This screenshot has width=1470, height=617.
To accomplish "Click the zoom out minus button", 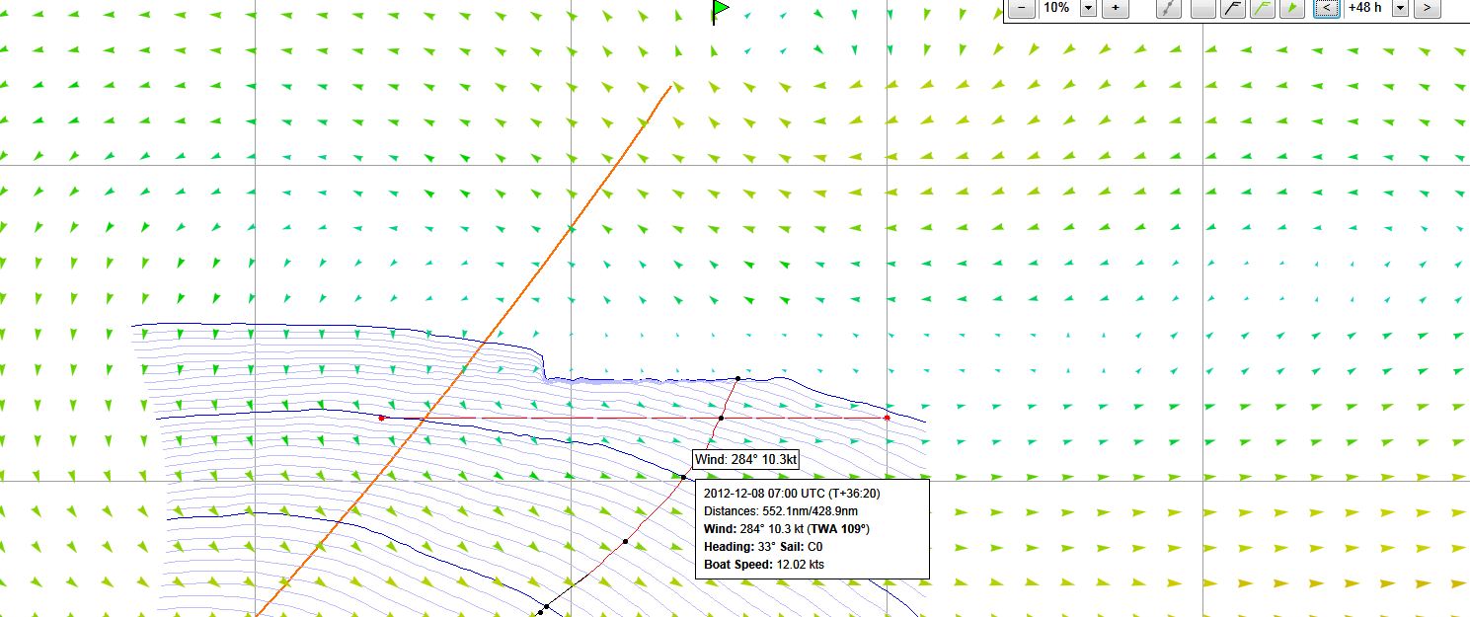I will [1021, 8].
